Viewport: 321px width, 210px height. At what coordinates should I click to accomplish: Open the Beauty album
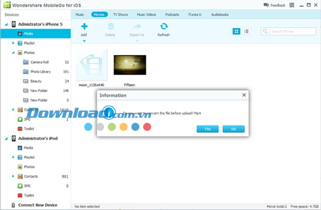click(x=36, y=81)
